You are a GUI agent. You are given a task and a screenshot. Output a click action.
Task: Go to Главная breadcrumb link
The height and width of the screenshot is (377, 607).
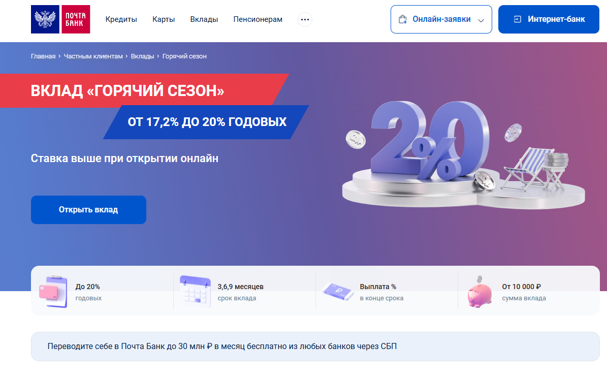(43, 56)
